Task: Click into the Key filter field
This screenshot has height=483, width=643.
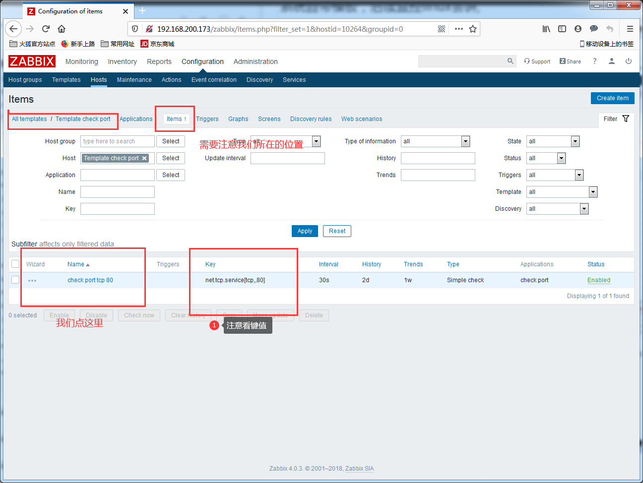Action: tap(118, 209)
